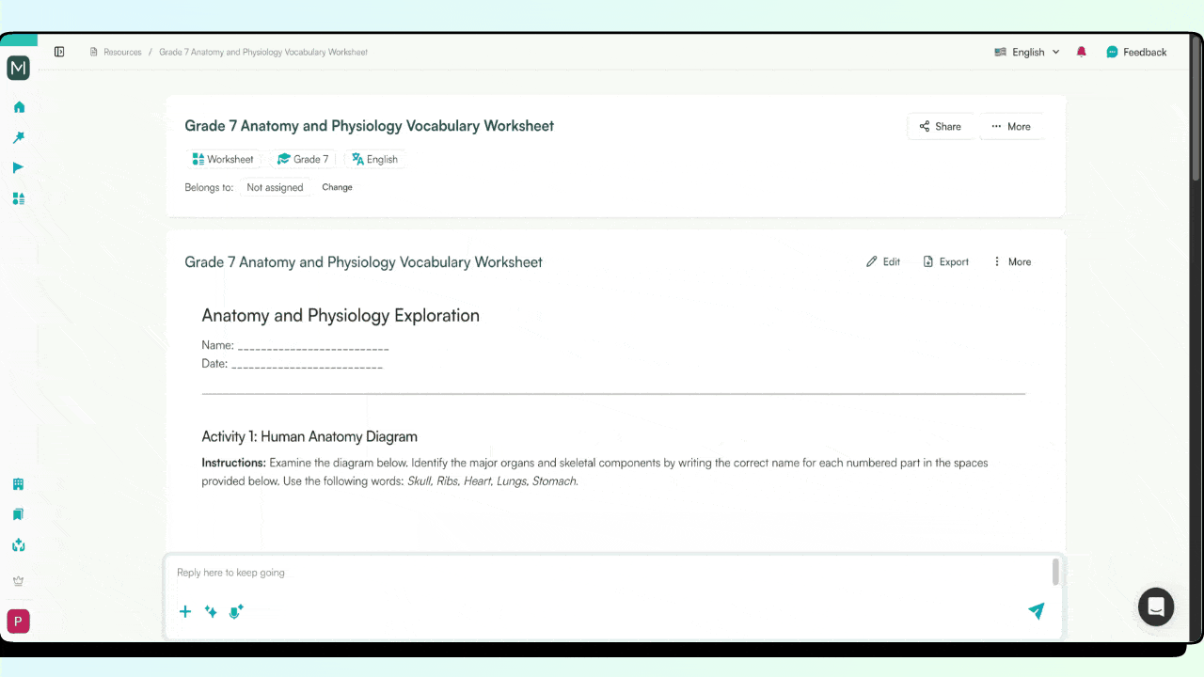
Task: Open the More menu next to Share
Action: point(1011,126)
